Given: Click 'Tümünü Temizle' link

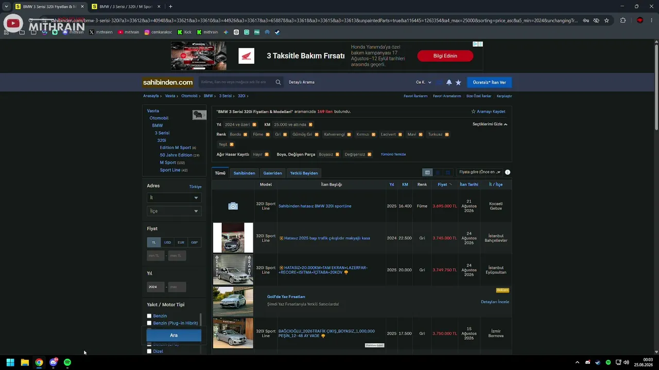Looking at the screenshot, I should [393, 154].
